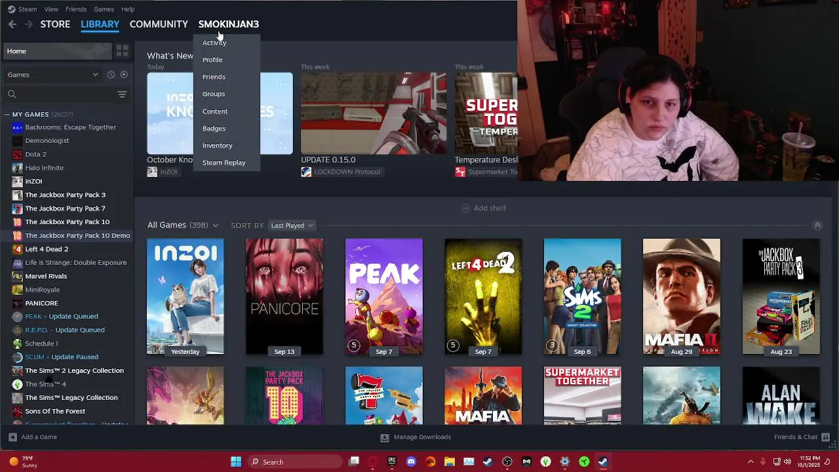Open the collections grid view icon

(x=122, y=51)
